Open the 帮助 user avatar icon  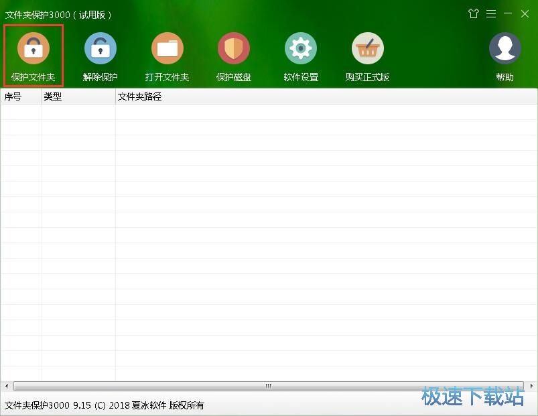(x=505, y=48)
